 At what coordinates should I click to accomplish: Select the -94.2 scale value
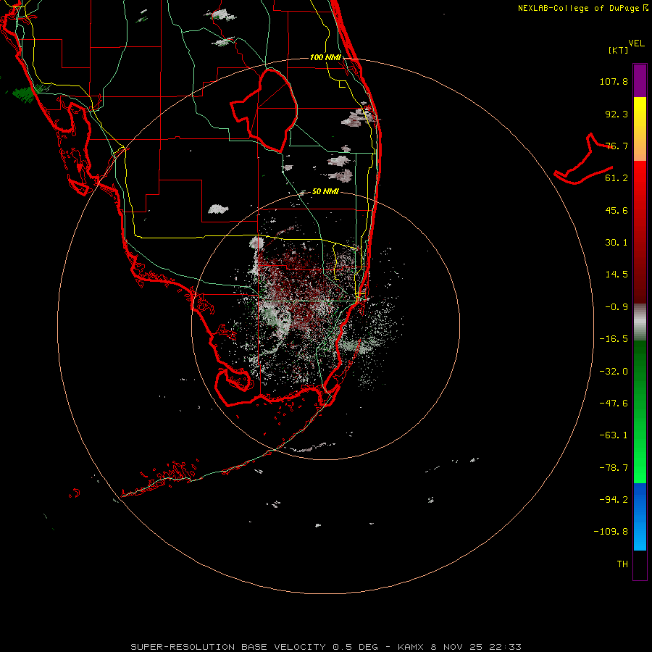614,499
